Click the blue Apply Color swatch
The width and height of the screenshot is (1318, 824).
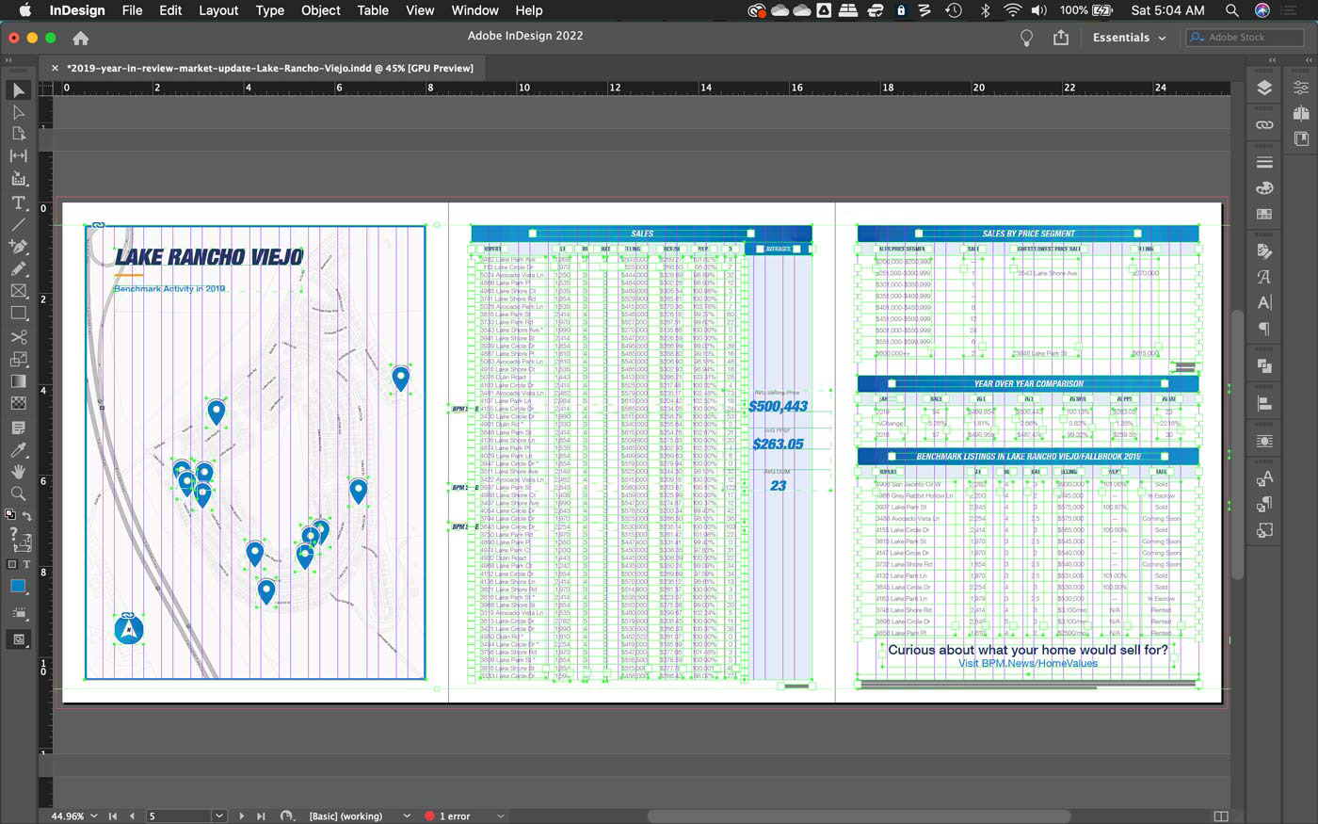pyautogui.click(x=18, y=587)
